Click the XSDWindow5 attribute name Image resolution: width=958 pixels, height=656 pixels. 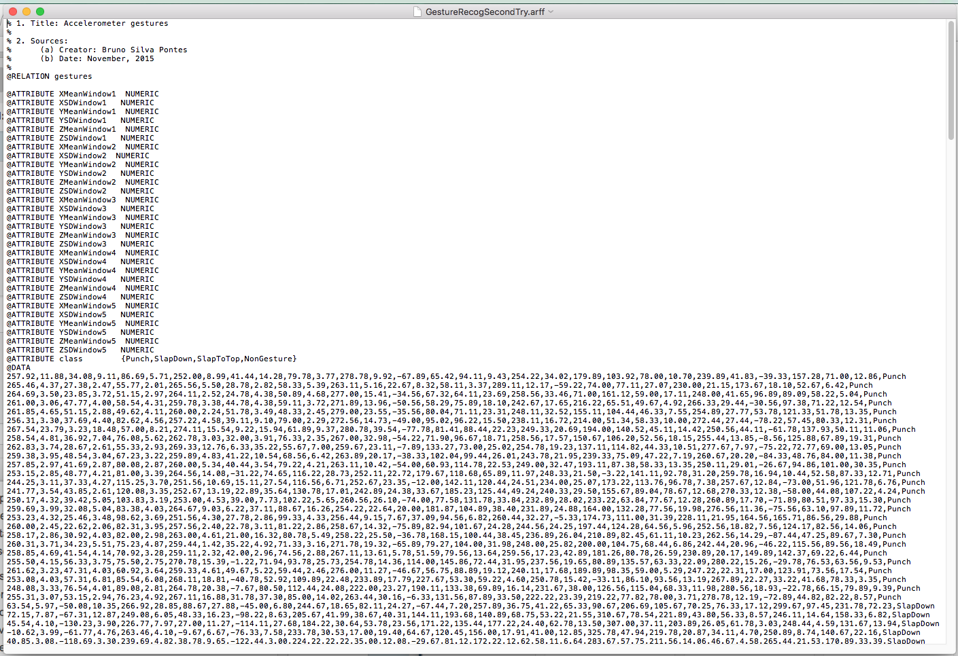pyautogui.click(x=82, y=314)
